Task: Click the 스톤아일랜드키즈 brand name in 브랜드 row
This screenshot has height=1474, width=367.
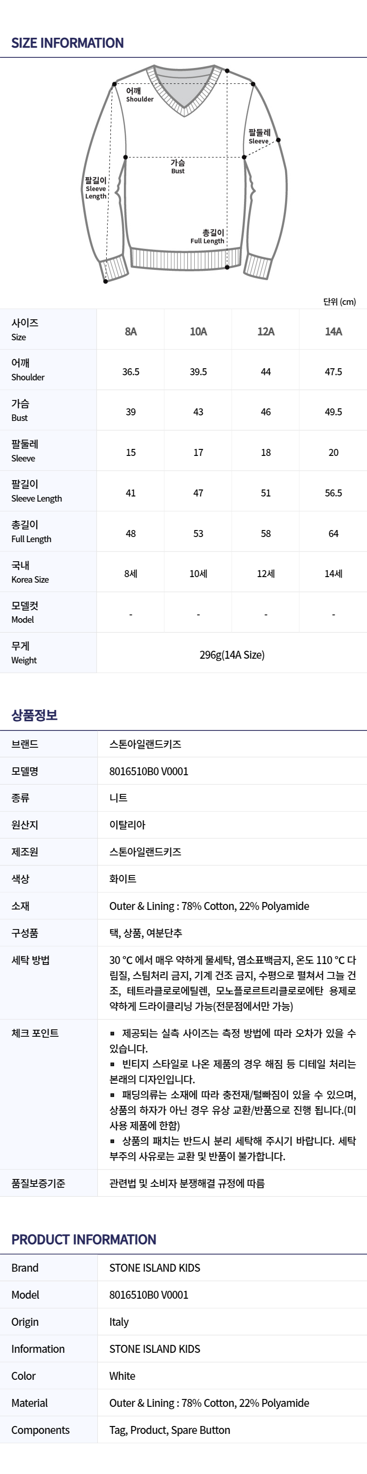Action: pos(145,744)
